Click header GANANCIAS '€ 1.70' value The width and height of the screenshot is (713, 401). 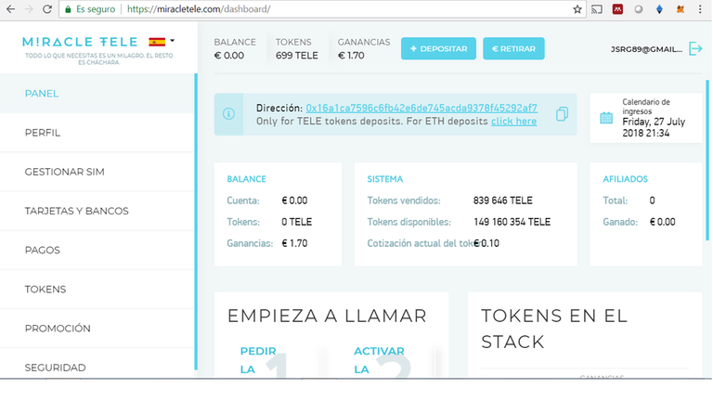(x=351, y=56)
